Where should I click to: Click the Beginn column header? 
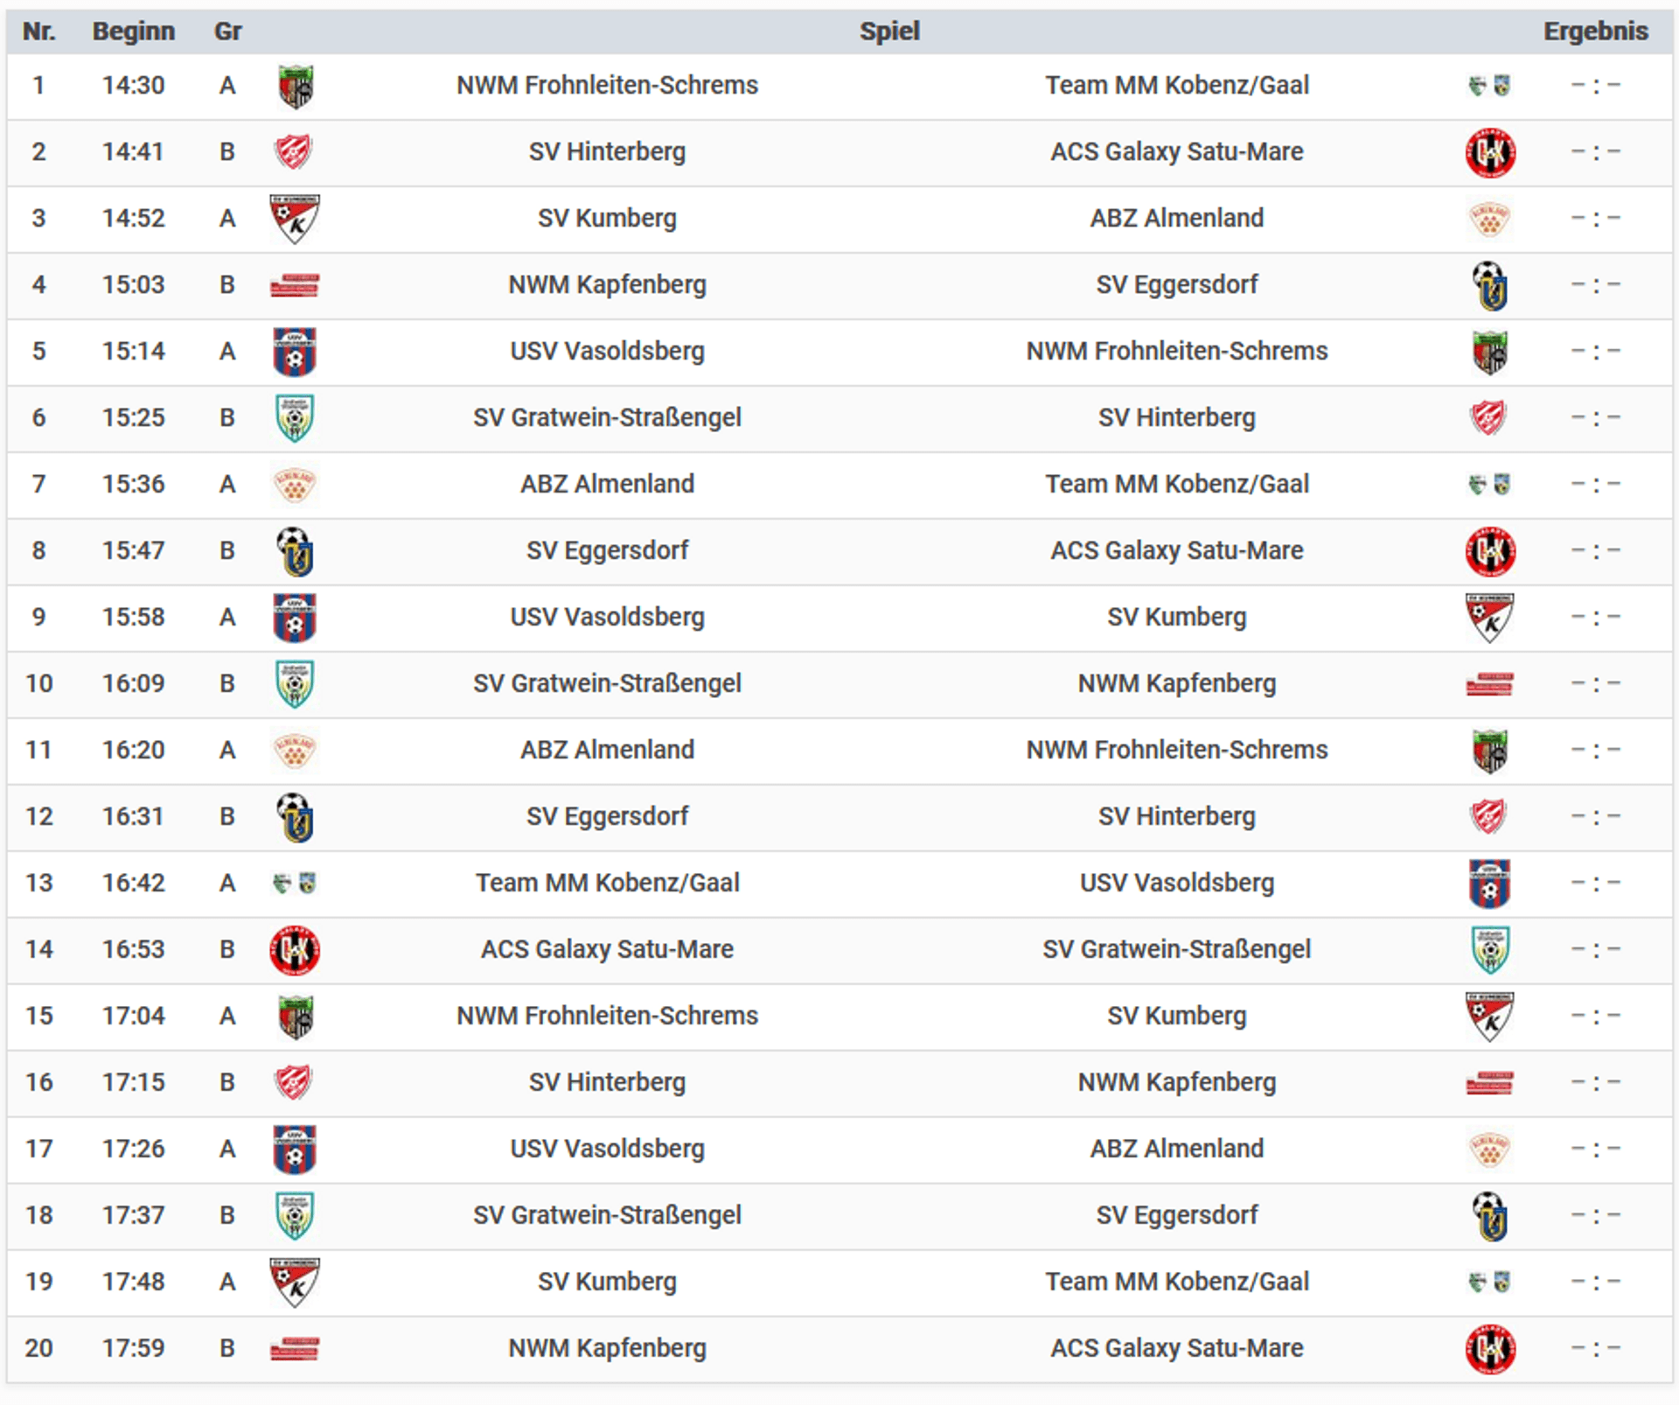134,31
